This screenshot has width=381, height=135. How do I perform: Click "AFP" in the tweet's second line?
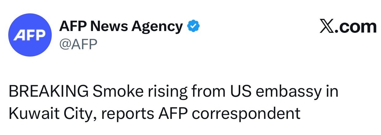[174, 113]
